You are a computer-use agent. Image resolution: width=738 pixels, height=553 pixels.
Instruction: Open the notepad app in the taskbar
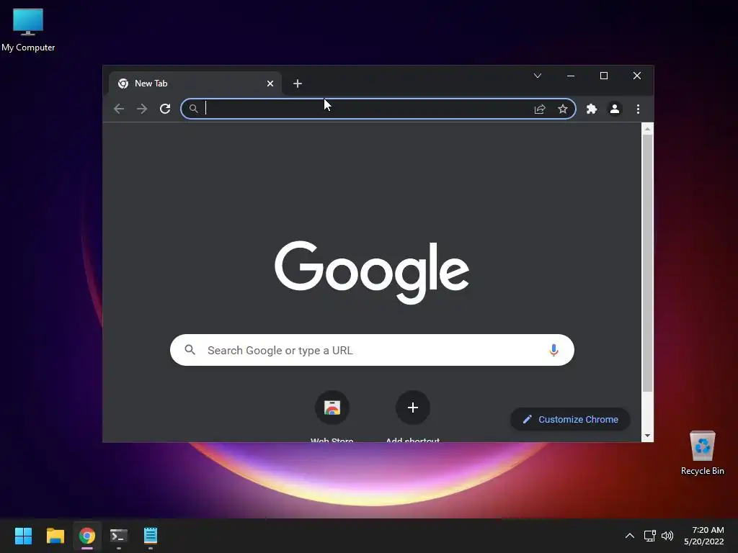151,536
